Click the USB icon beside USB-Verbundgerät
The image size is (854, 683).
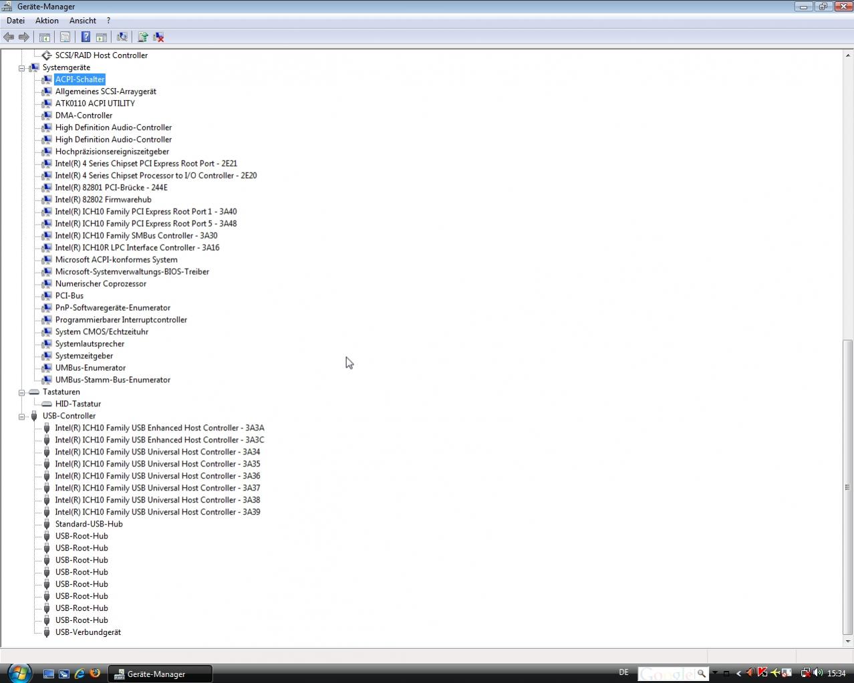click(46, 632)
